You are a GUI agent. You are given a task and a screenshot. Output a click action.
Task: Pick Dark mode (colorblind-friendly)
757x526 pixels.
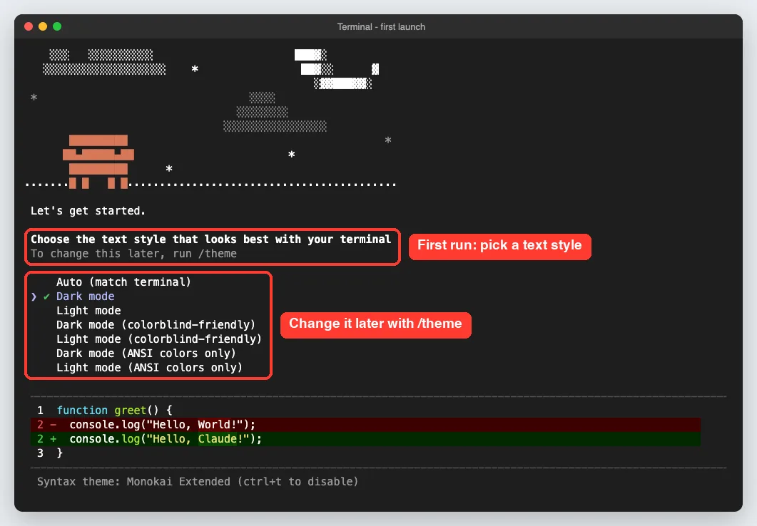tap(156, 325)
